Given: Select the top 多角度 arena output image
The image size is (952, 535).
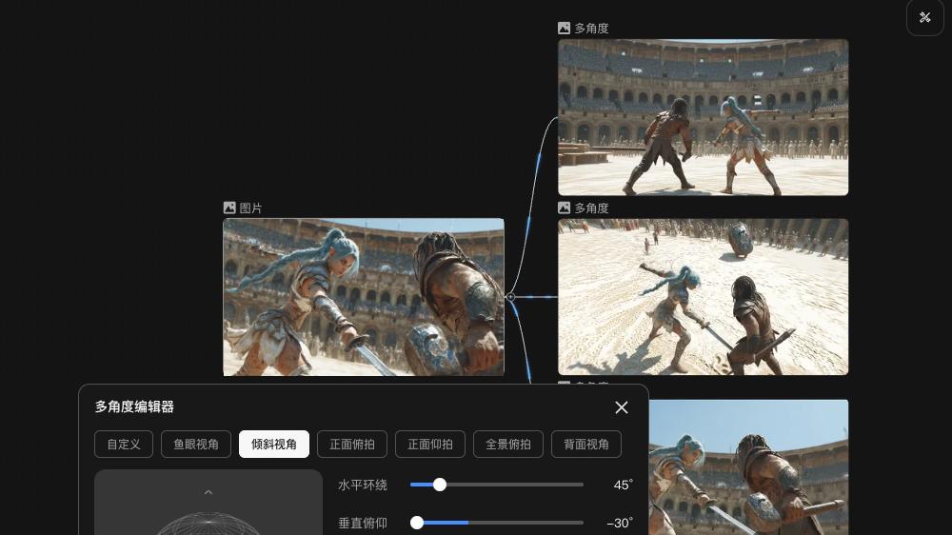Looking at the screenshot, I should 703,117.
